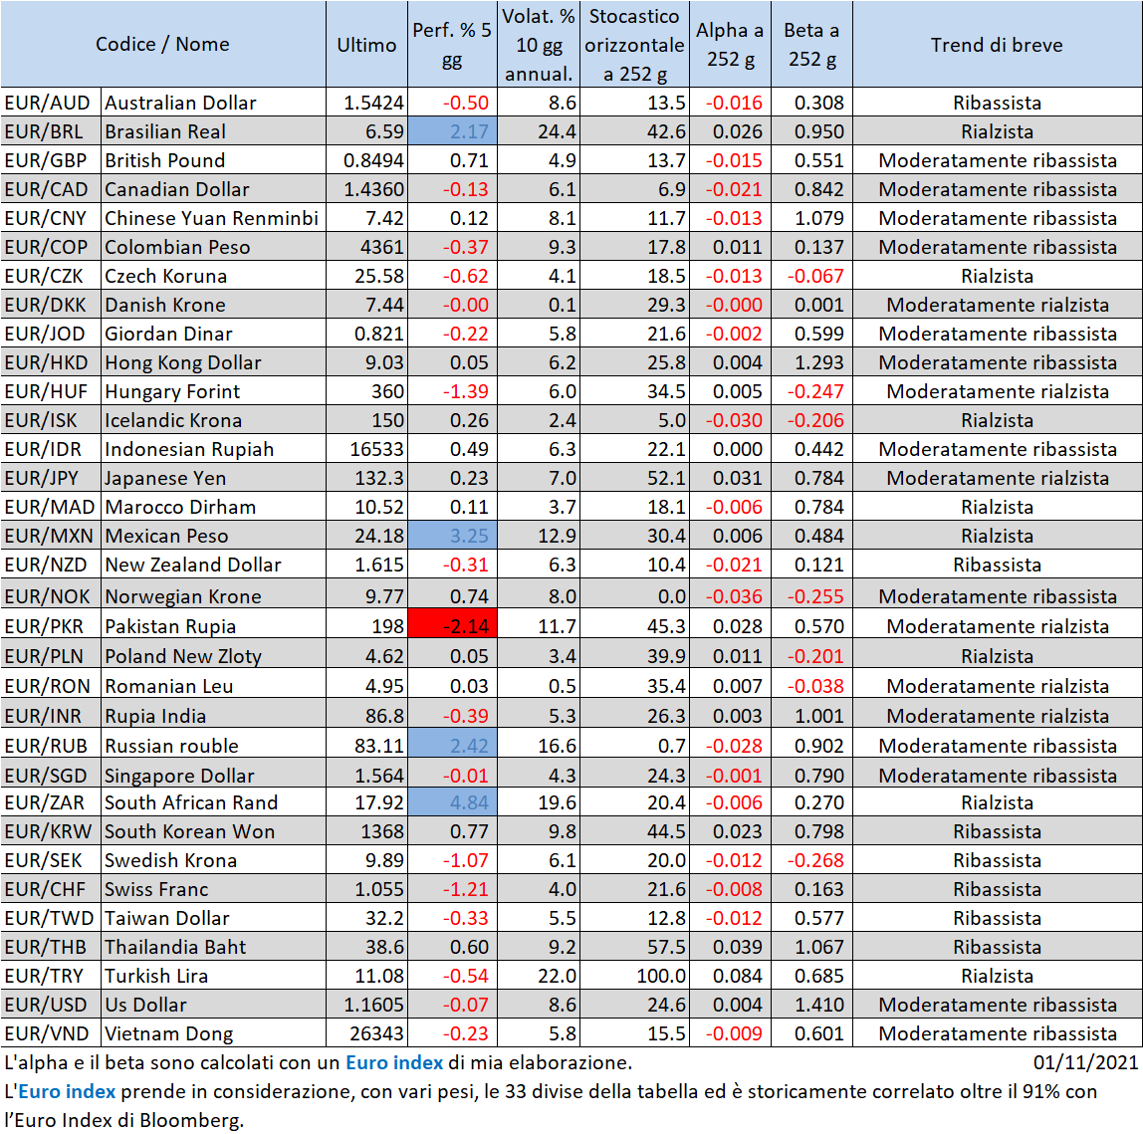Click the blue highlighted 3.25 cell

[452, 537]
